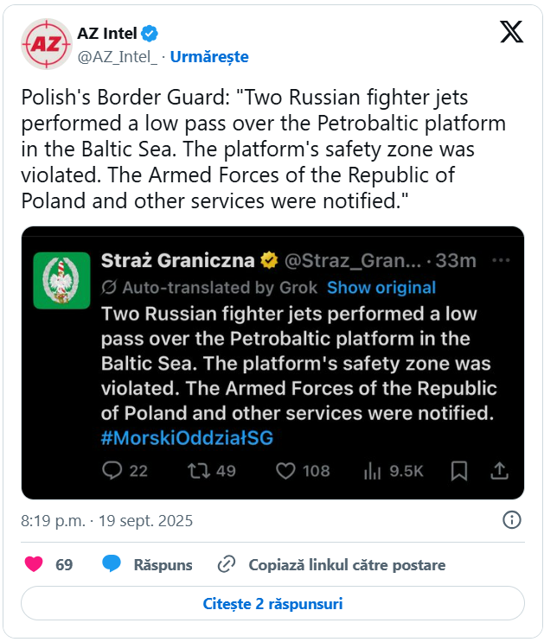The image size is (544, 642).
Task: Open the @AZ_Intel_ handle
Action: pos(118,57)
